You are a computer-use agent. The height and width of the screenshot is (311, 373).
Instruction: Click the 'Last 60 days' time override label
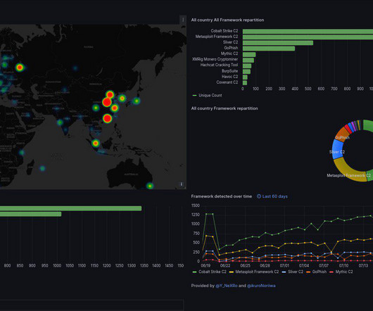[272, 196]
